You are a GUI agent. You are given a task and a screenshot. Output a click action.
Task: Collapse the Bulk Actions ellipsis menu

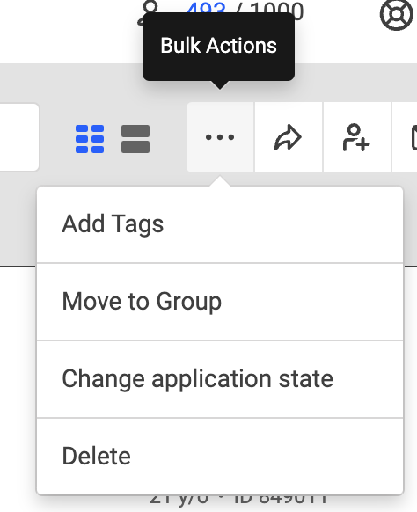[220, 137]
